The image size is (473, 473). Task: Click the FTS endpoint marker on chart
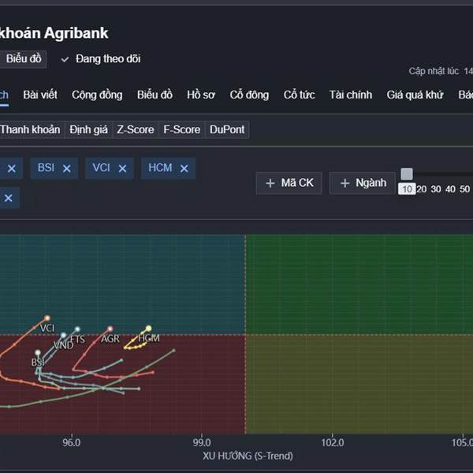pyautogui.click(x=77, y=329)
